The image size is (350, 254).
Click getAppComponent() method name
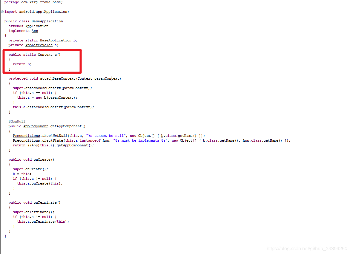[x=68, y=126]
